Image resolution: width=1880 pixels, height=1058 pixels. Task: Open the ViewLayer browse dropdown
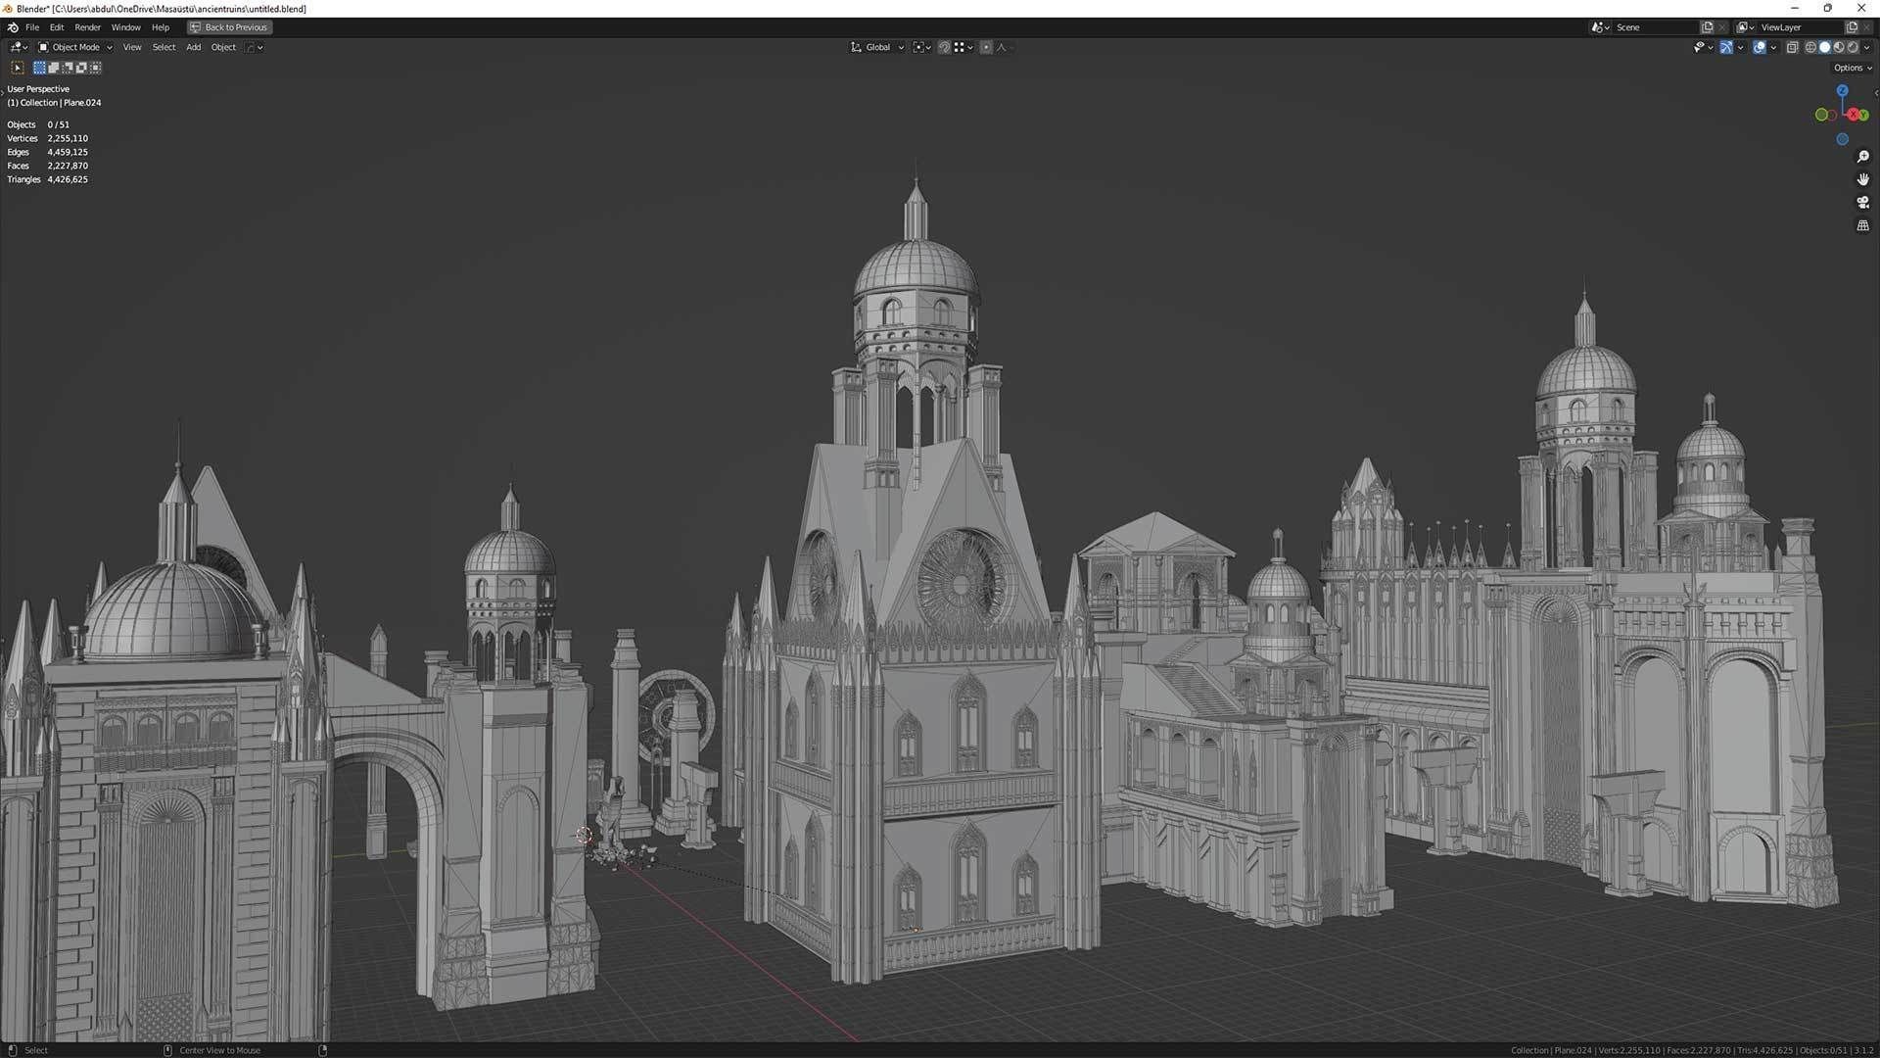pos(1745,27)
